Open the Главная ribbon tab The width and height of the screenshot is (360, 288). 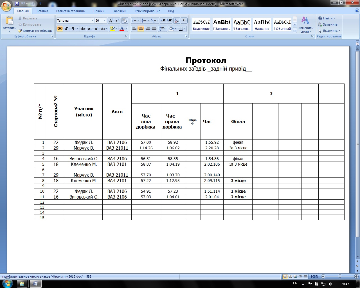tap(22, 11)
